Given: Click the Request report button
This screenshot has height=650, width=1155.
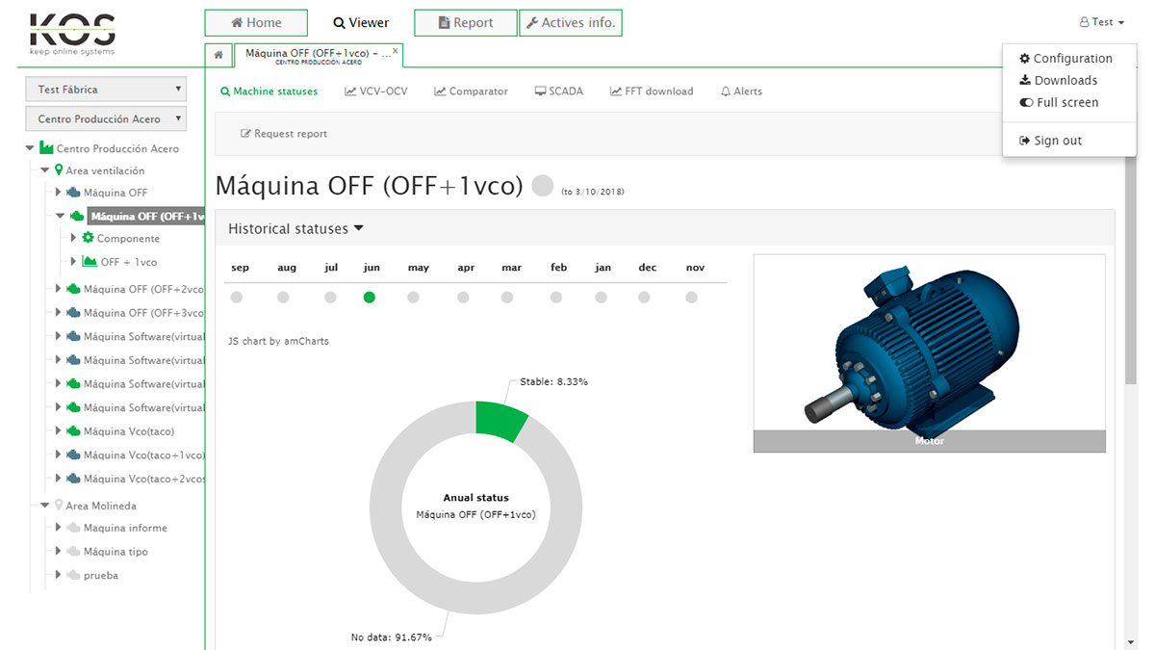Looking at the screenshot, I should (284, 134).
